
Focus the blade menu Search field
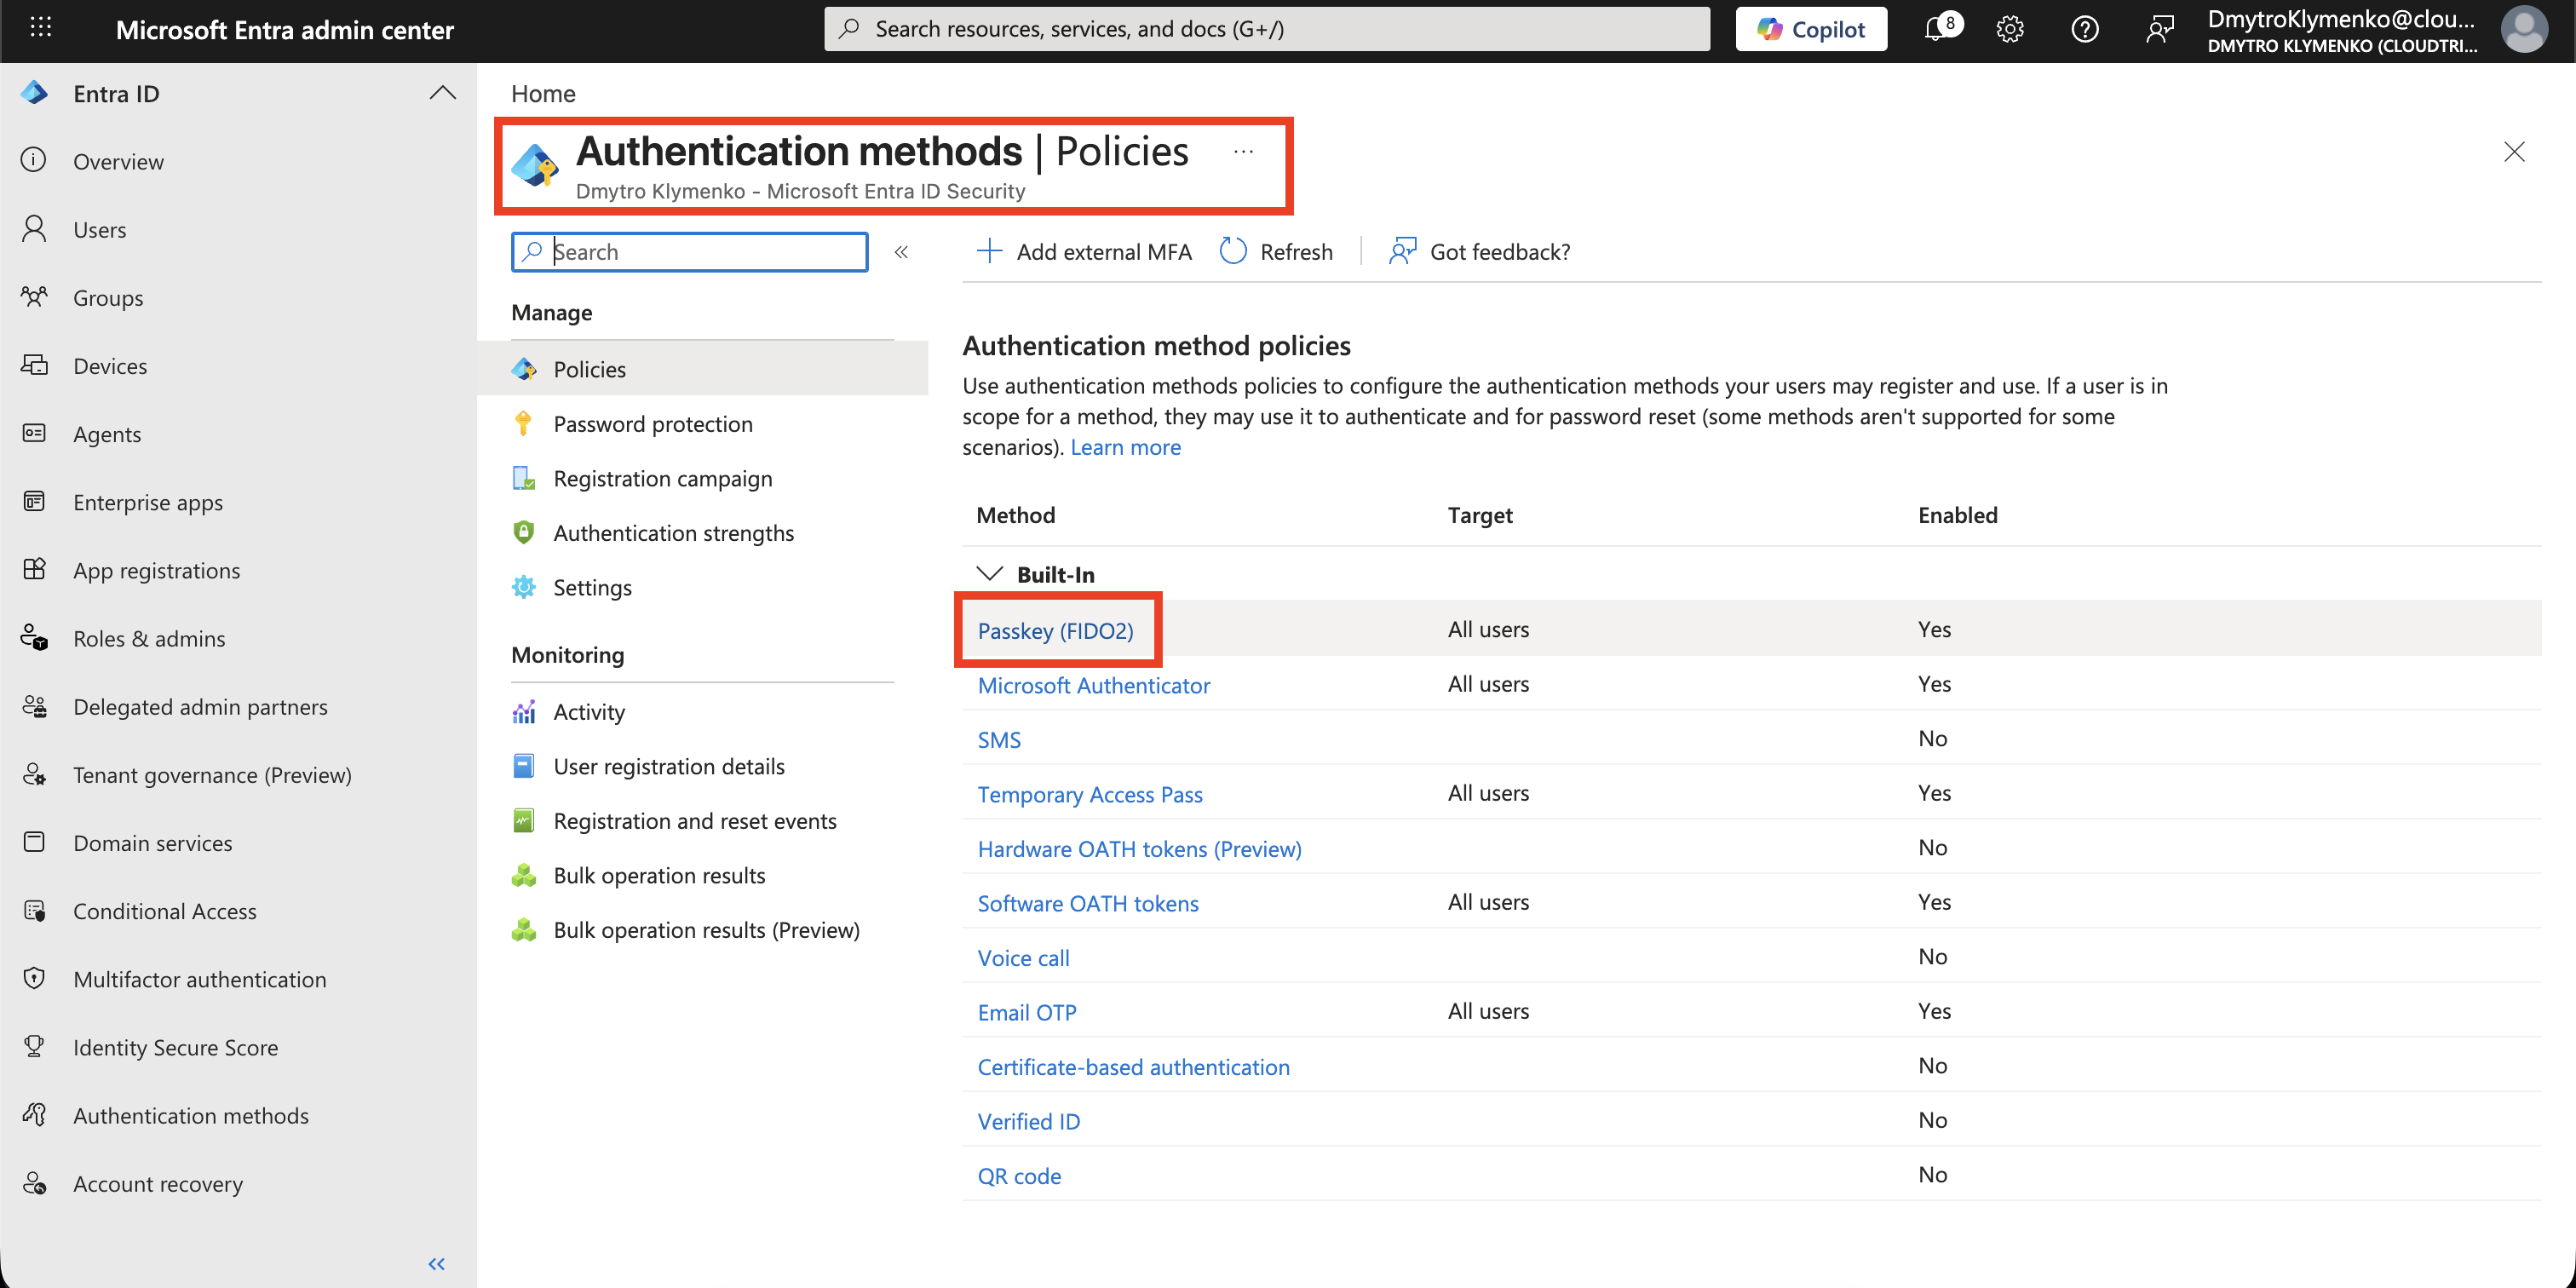689,252
